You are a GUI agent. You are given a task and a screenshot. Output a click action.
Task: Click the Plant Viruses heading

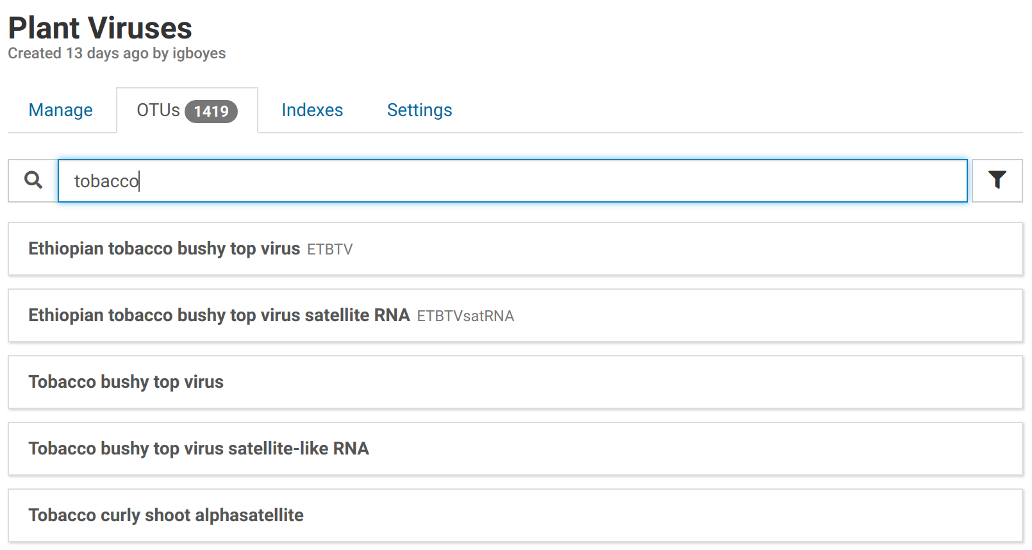tap(100, 28)
